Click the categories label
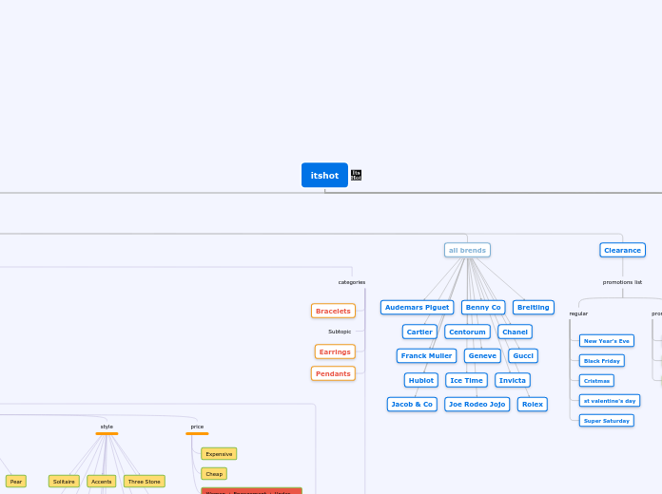The height and width of the screenshot is (494, 662). click(352, 282)
